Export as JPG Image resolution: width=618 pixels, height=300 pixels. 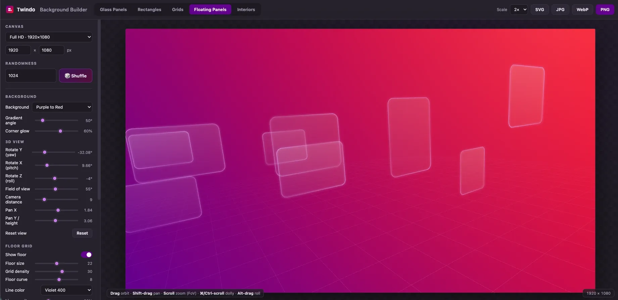click(560, 9)
